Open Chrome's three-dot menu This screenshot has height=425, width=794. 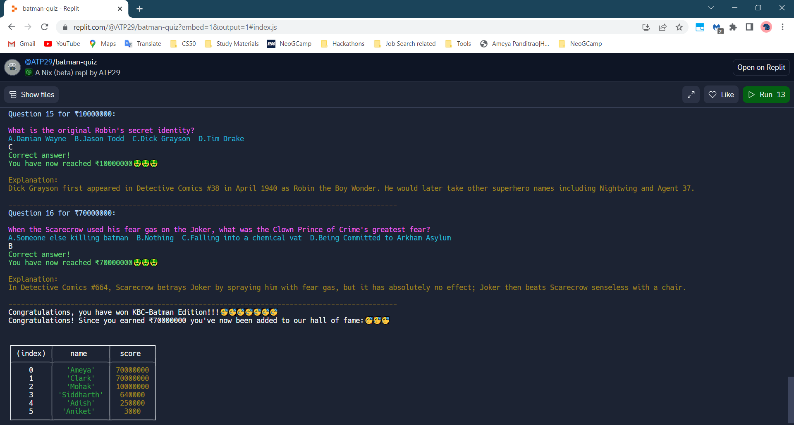782,27
